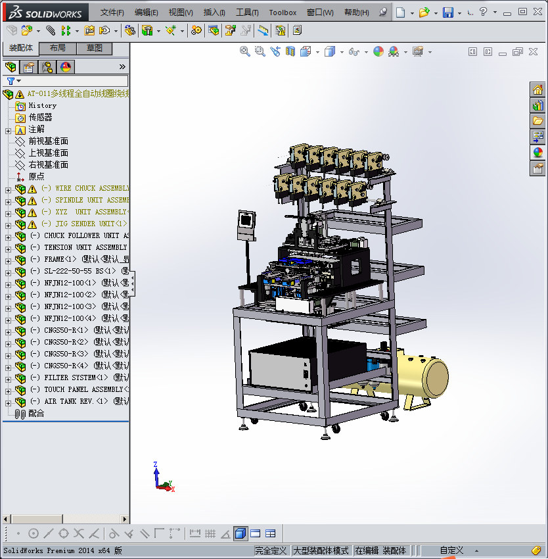Open the Toolbox menu
548x559 pixels.
point(283,12)
